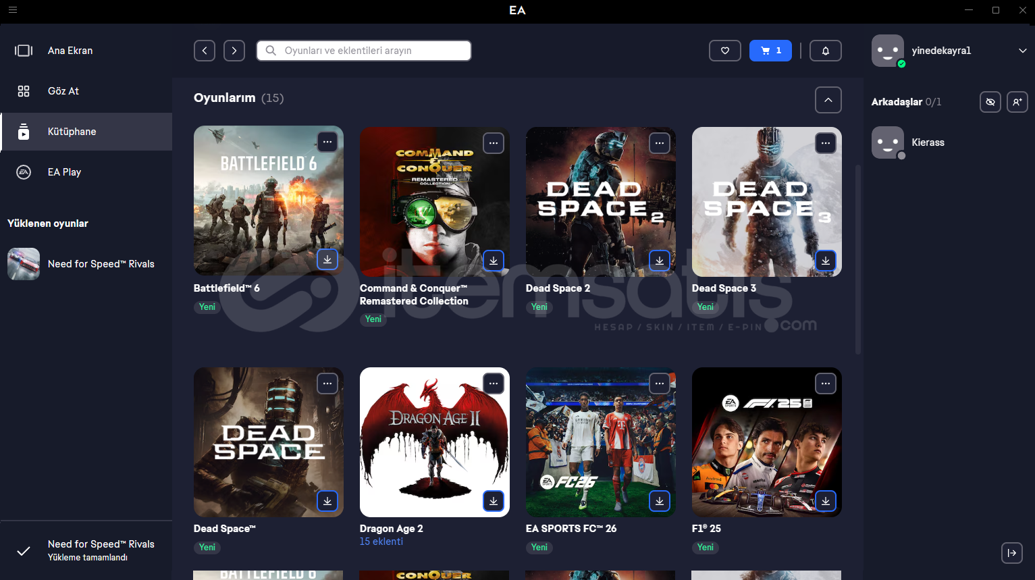Open EA SPORTS FC 26 options menu
The height and width of the screenshot is (580, 1035).
660,384
